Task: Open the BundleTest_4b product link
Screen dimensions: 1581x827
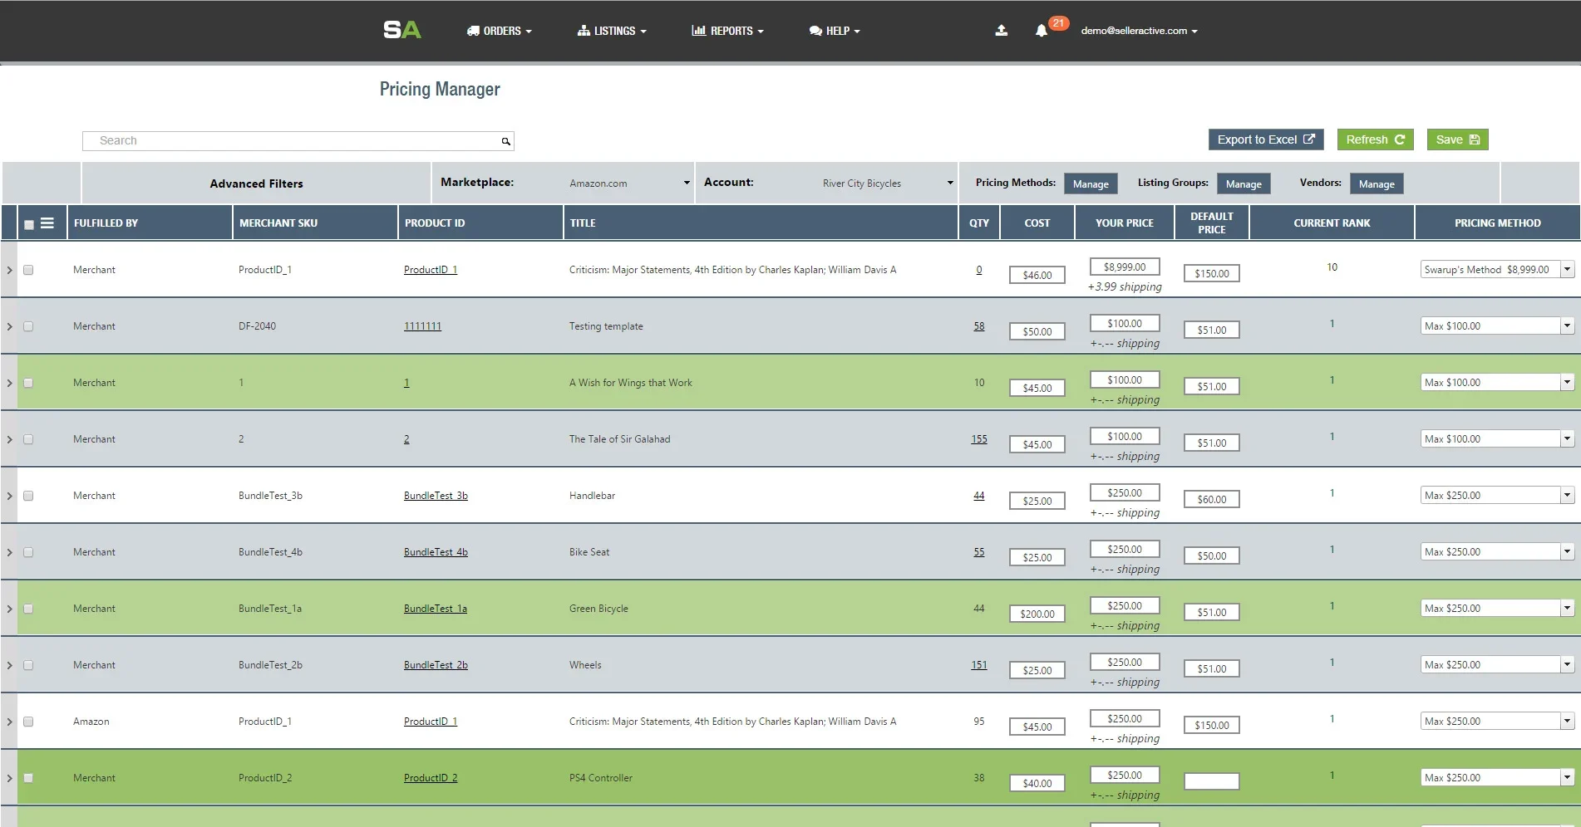Action: pyautogui.click(x=436, y=552)
